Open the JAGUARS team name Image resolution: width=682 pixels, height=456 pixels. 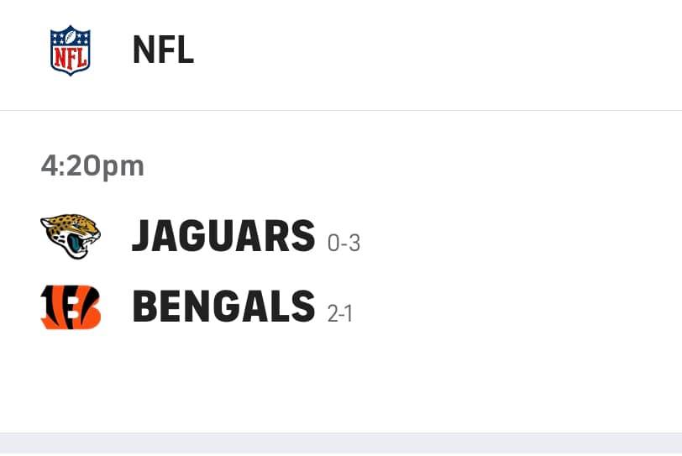(x=223, y=236)
